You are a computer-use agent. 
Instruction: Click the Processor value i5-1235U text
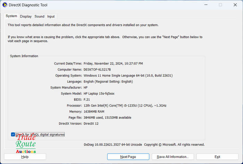point(125,105)
